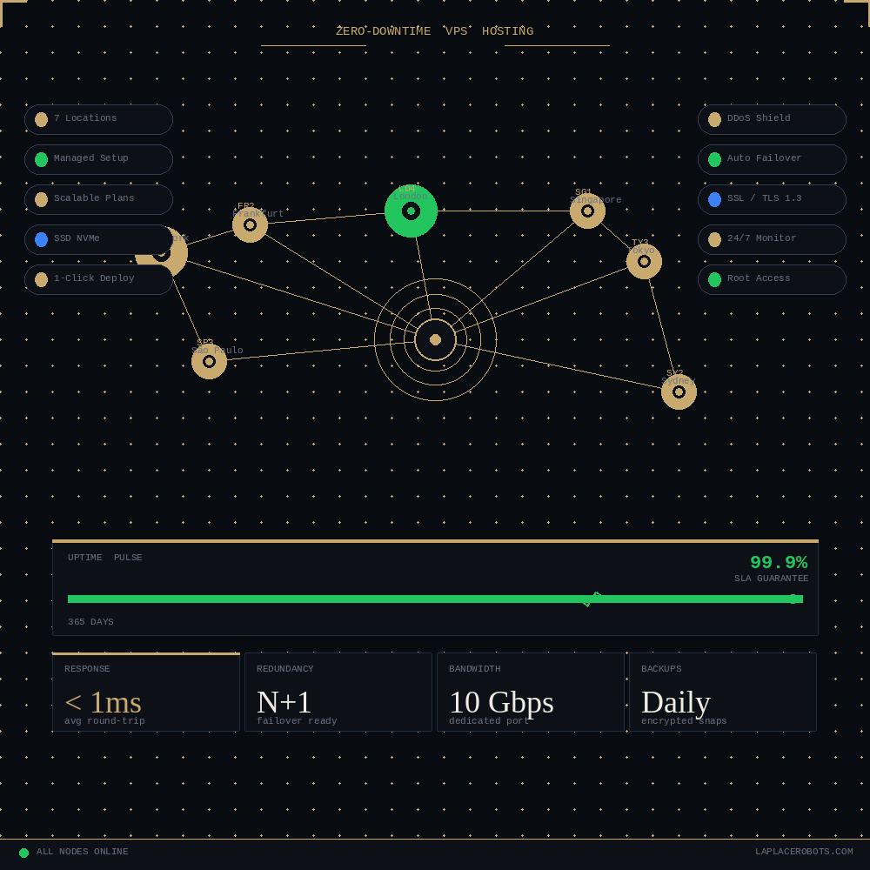Select the Tokyo node marker

tap(644, 262)
